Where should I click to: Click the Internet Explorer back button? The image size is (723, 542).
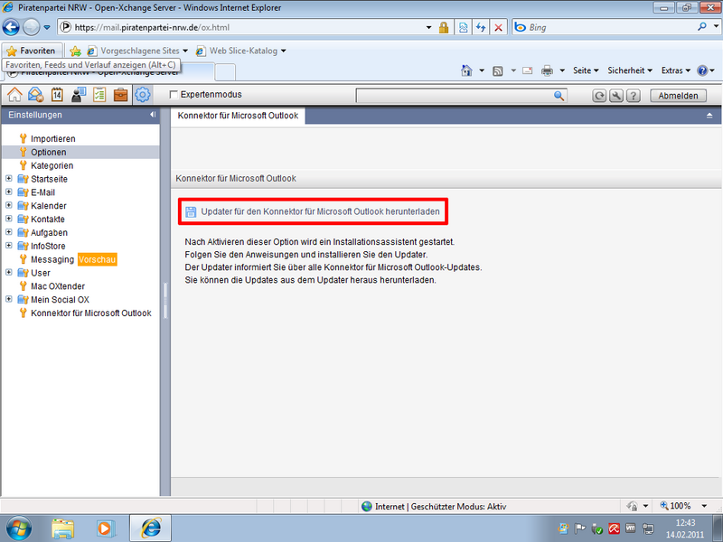click(x=11, y=27)
